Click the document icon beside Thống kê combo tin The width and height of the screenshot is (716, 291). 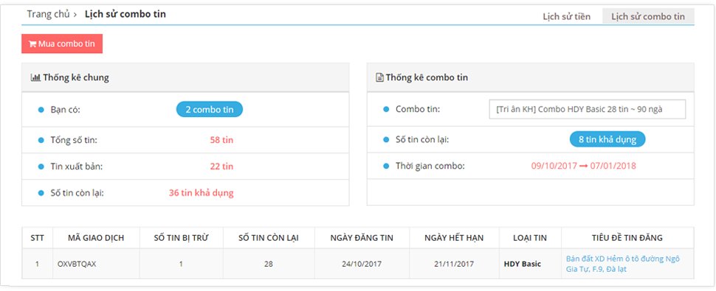click(x=379, y=77)
